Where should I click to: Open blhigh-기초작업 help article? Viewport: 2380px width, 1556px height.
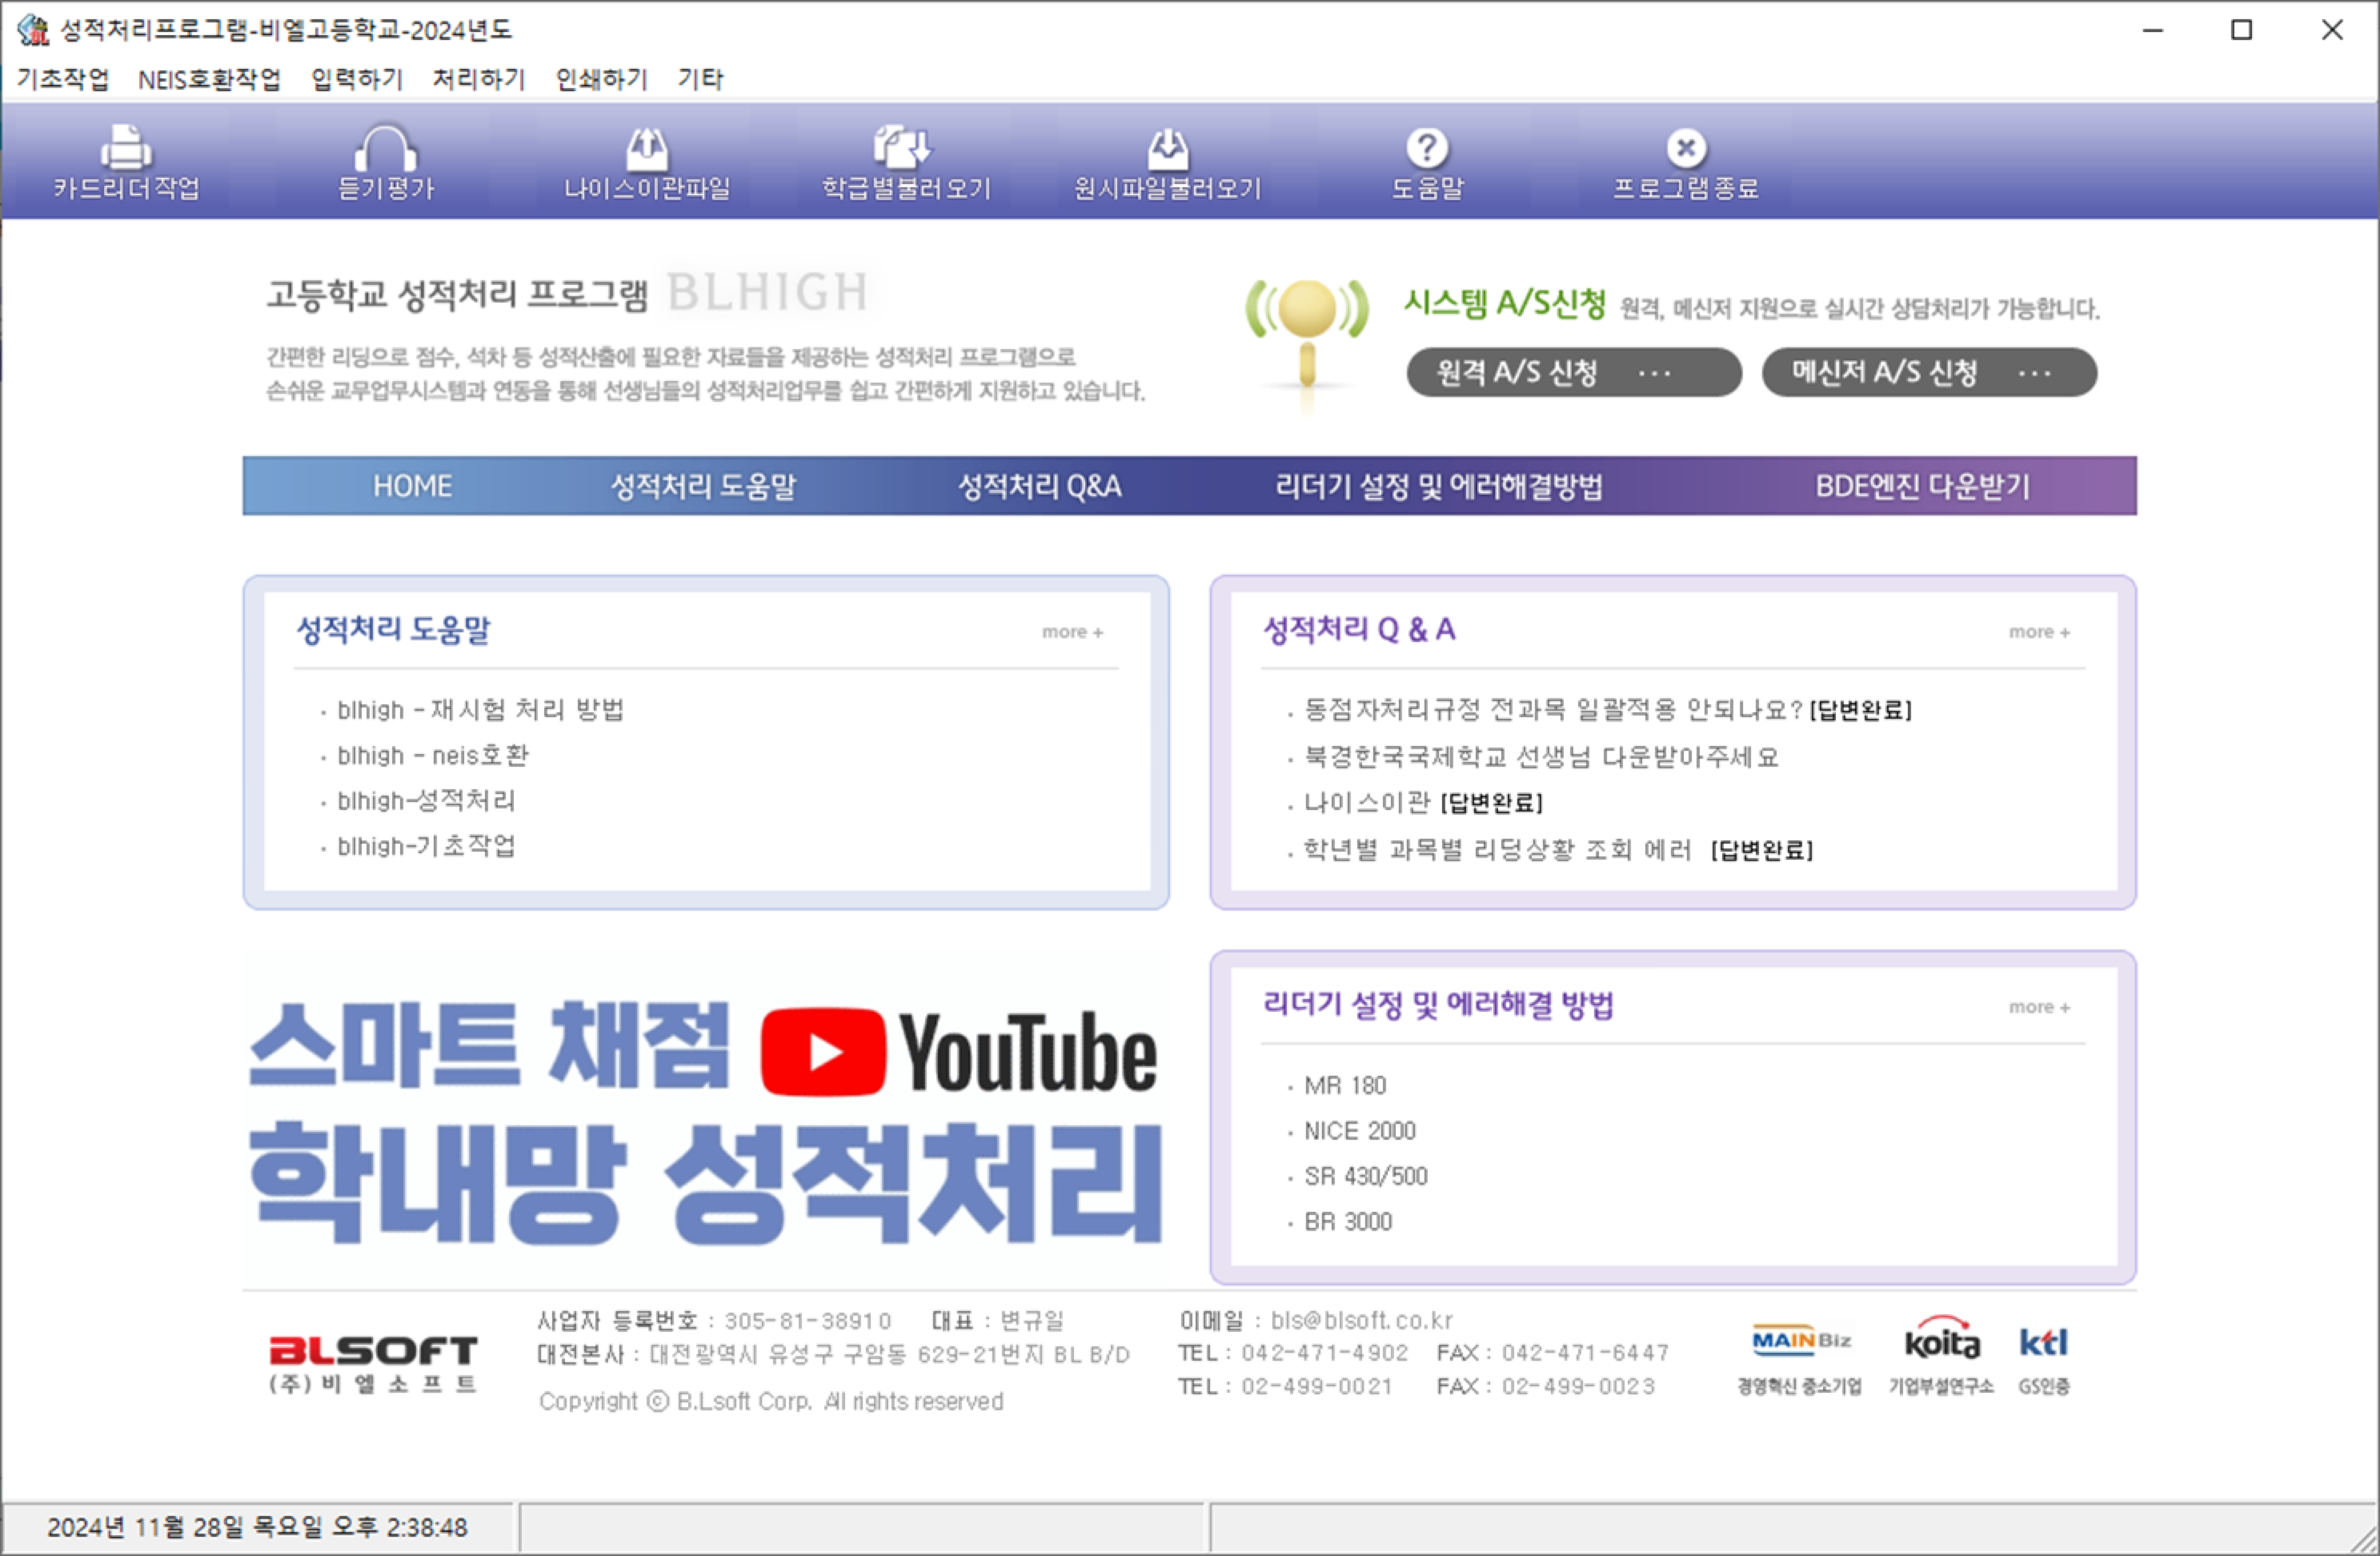(427, 846)
